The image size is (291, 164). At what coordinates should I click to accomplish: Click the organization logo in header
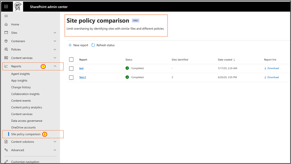18,7
